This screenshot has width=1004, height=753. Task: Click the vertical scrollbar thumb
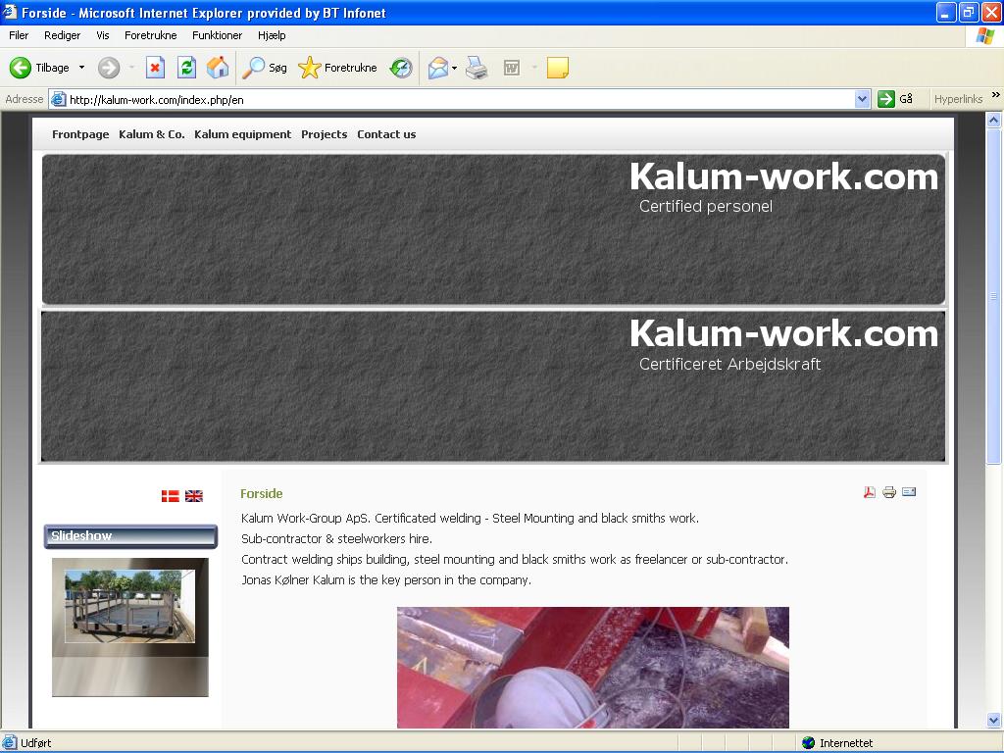(993, 296)
